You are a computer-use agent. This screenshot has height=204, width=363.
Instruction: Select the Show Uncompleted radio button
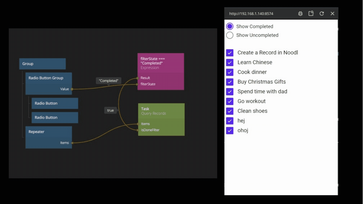click(230, 35)
